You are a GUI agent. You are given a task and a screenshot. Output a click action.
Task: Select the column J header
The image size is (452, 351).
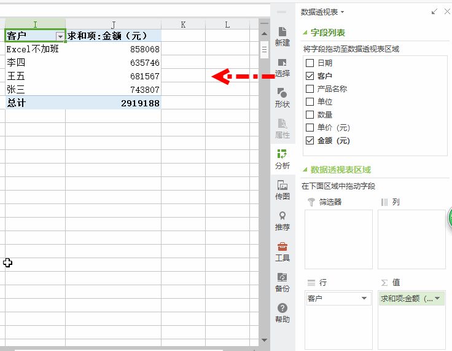click(x=113, y=25)
